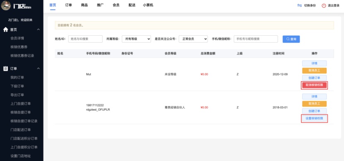Open 核销优惠券 in the sidebar
Viewport: 344px width, 161px height.
(19, 47)
